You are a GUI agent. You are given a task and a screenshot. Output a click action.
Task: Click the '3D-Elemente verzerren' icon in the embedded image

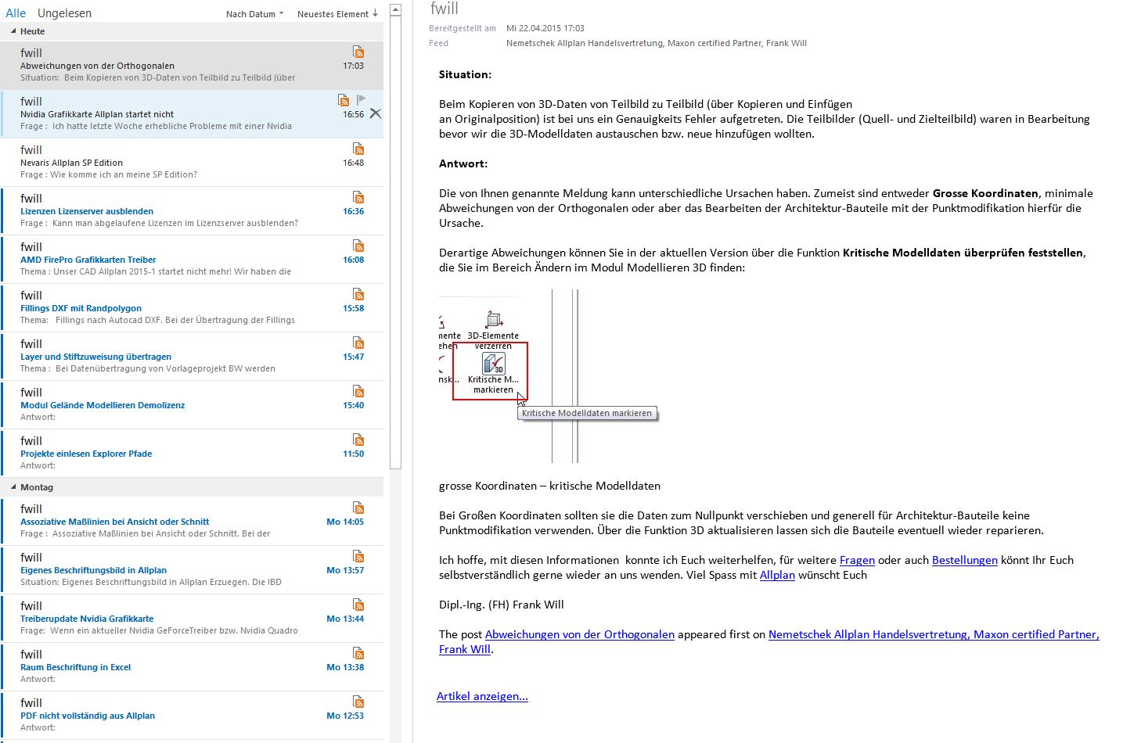pos(493,319)
